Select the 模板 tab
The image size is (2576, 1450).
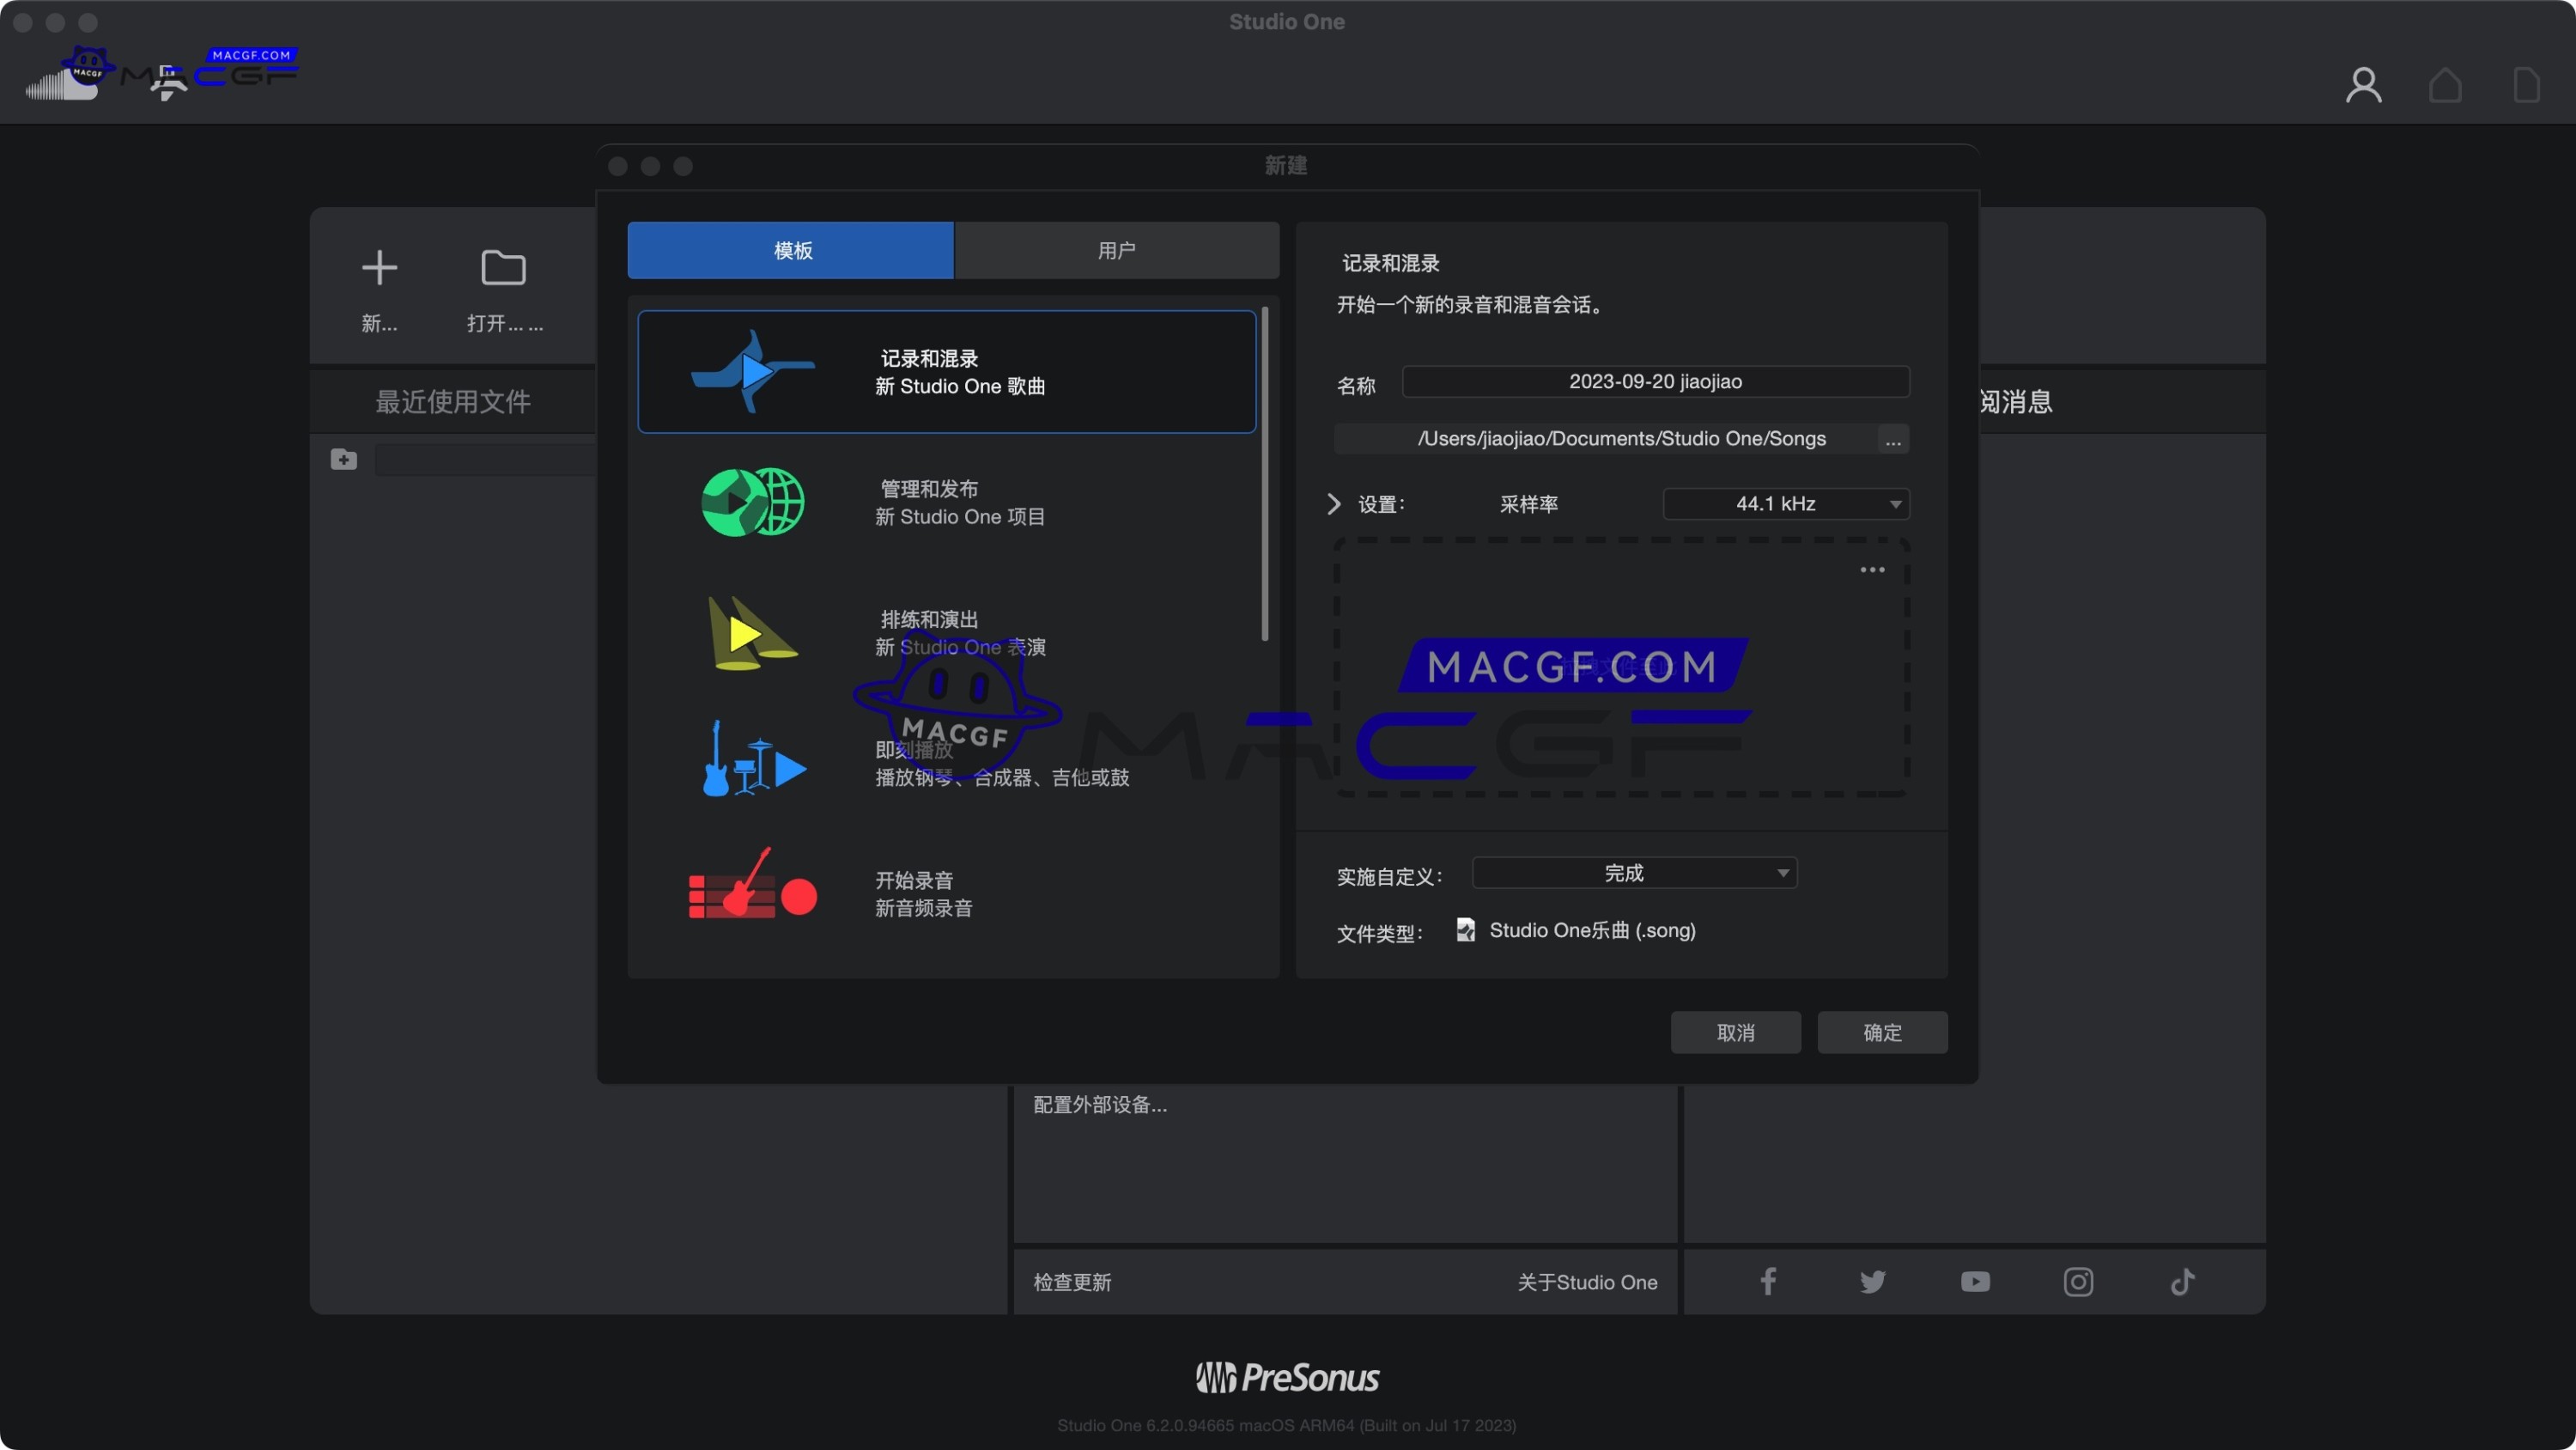point(790,250)
